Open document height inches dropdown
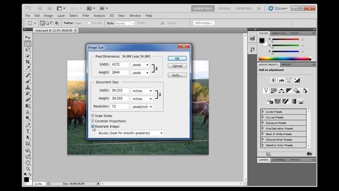The height and width of the screenshot is (191, 339). pyautogui.click(x=142, y=99)
